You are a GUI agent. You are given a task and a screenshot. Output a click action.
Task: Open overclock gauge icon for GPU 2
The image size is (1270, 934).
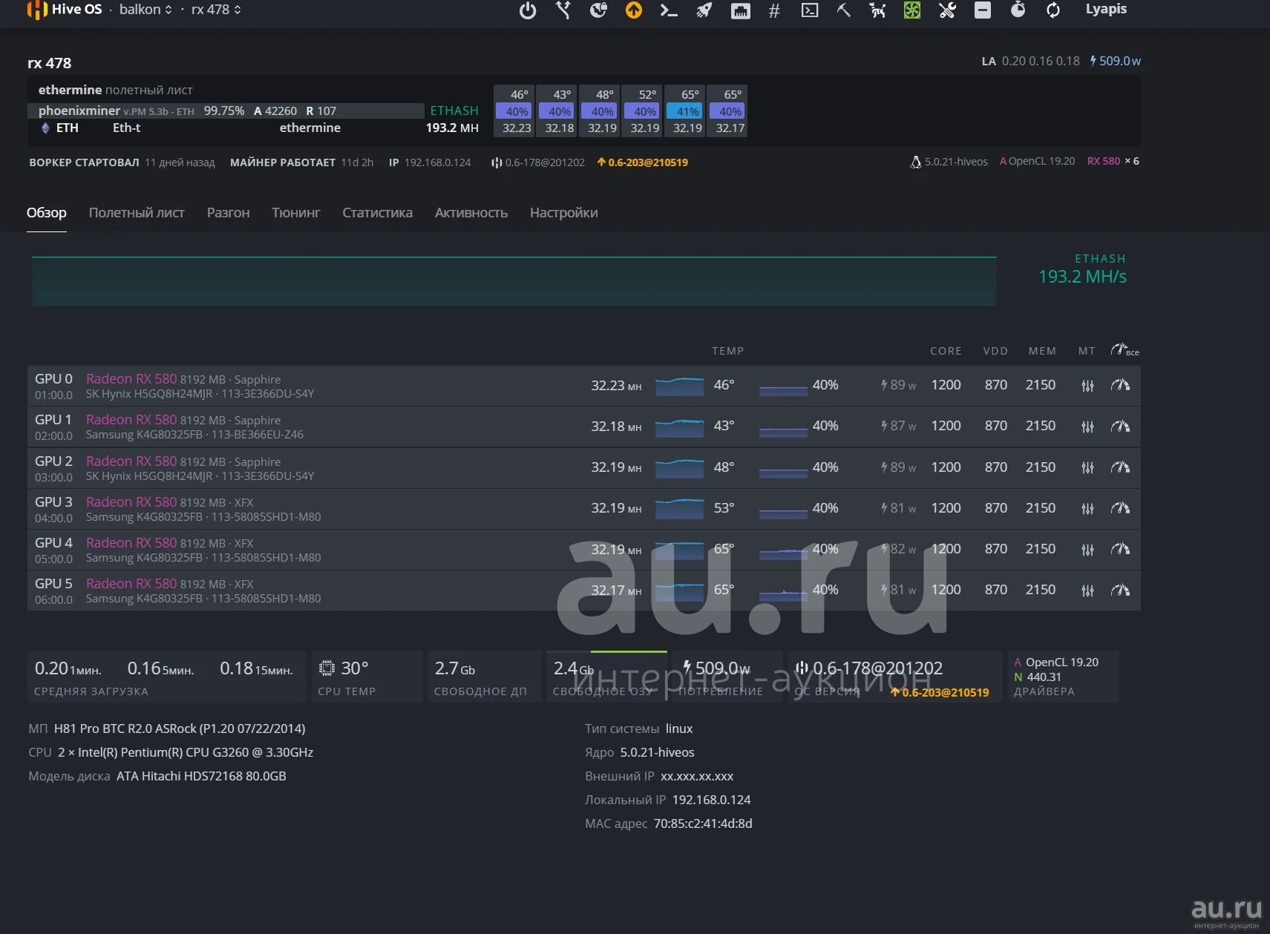pos(1120,467)
